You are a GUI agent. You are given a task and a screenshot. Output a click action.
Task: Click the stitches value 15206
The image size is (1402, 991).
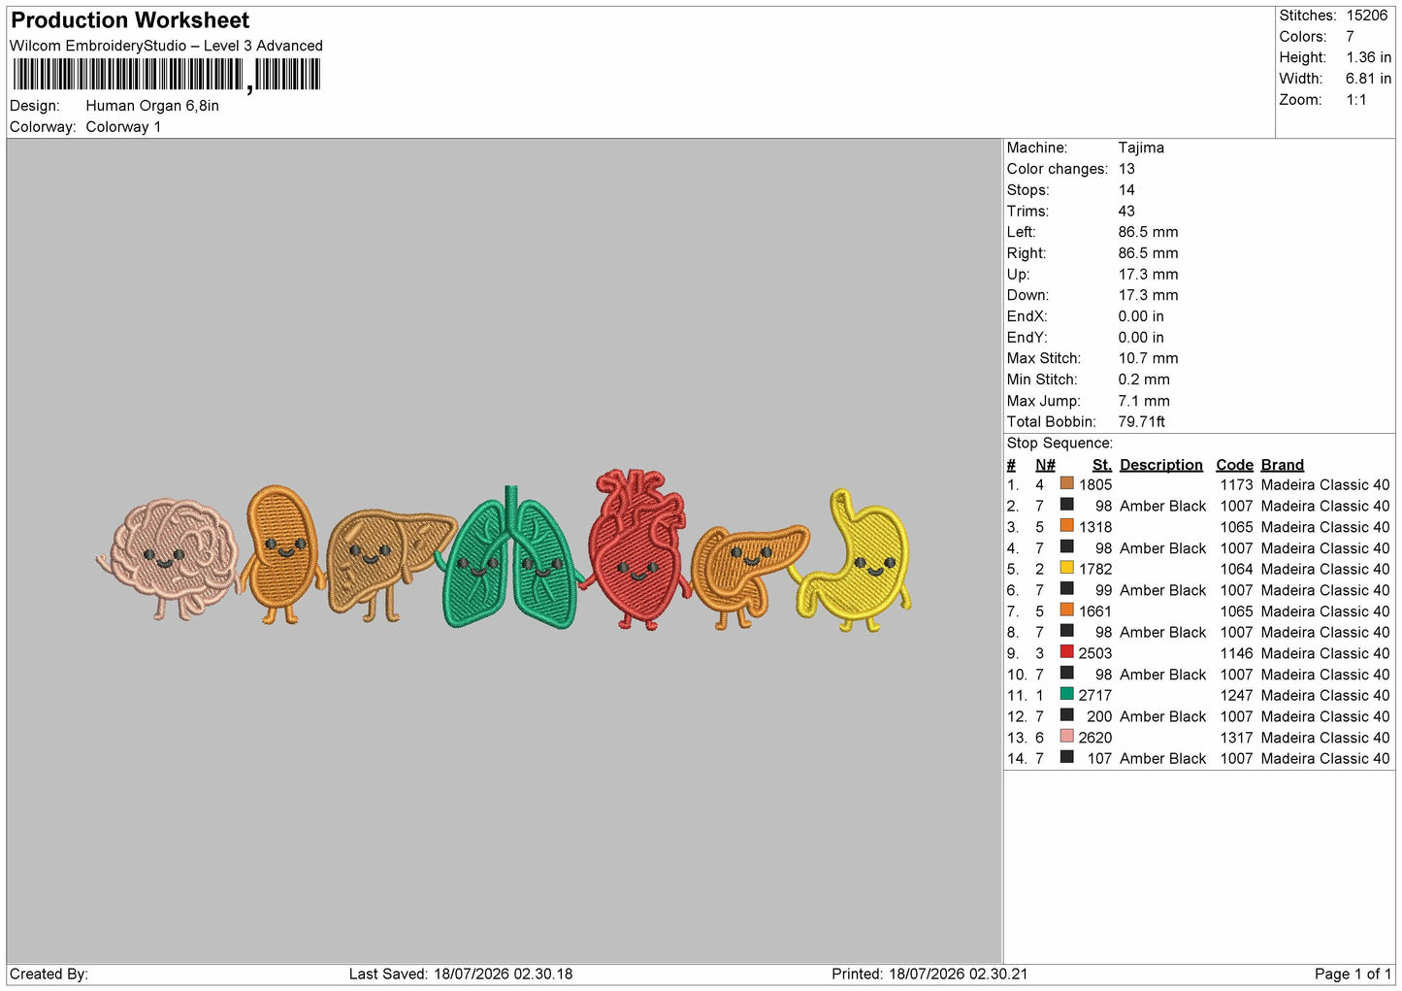[1366, 16]
